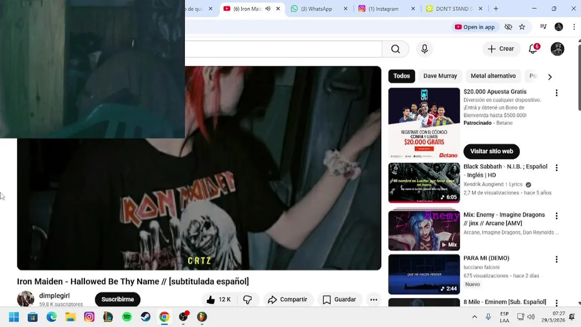Click the dimplegirl channel avatar
This screenshot has width=581, height=327.
pos(25,299)
